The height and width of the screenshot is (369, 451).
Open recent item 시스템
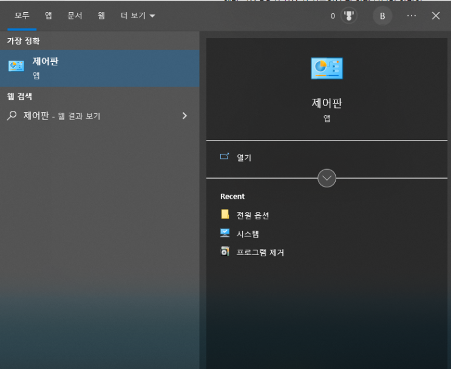pyautogui.click(x=248, y=234)
